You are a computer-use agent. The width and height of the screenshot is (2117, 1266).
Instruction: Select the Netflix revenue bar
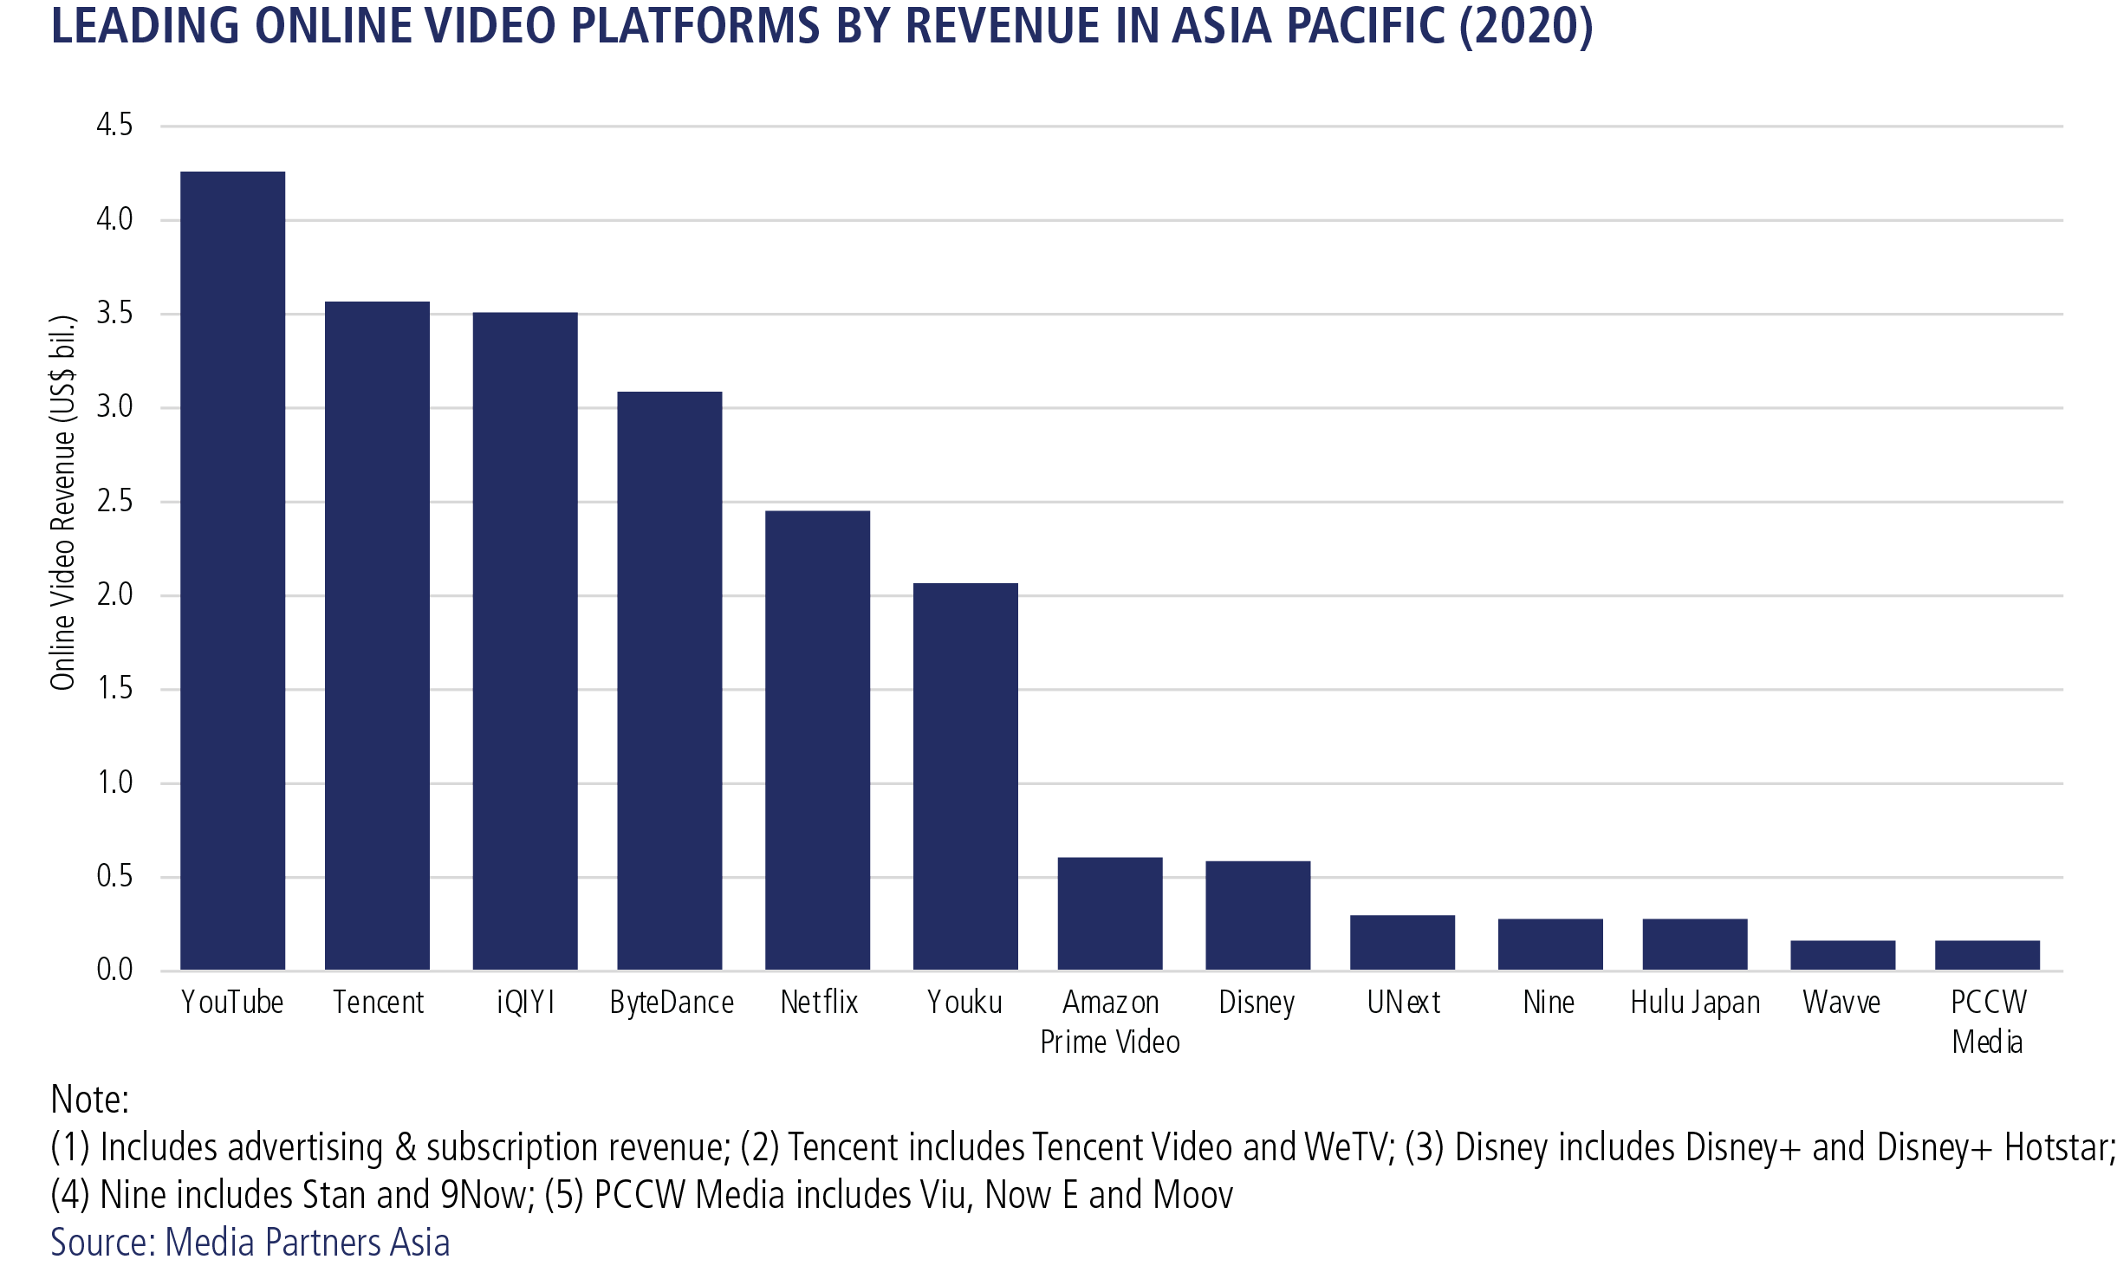[817, 740]
